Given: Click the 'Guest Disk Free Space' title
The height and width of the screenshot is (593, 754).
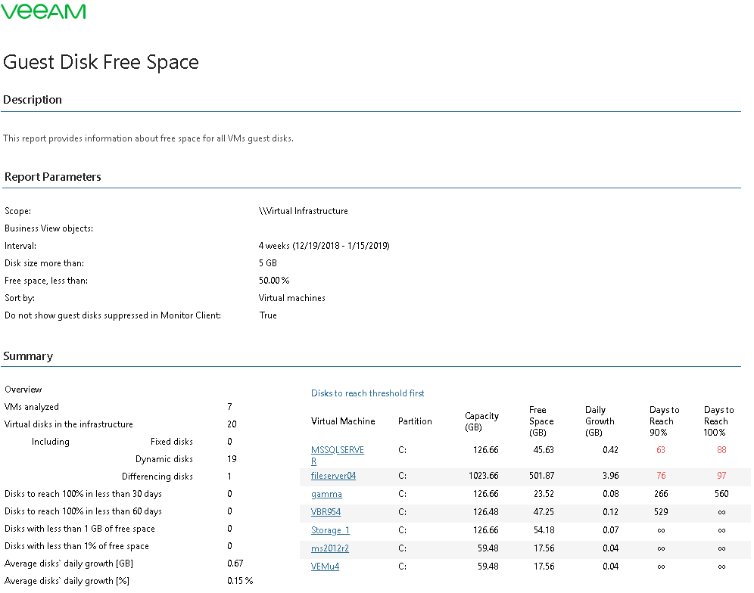Looking at the screenshot, I should (101, 62).
